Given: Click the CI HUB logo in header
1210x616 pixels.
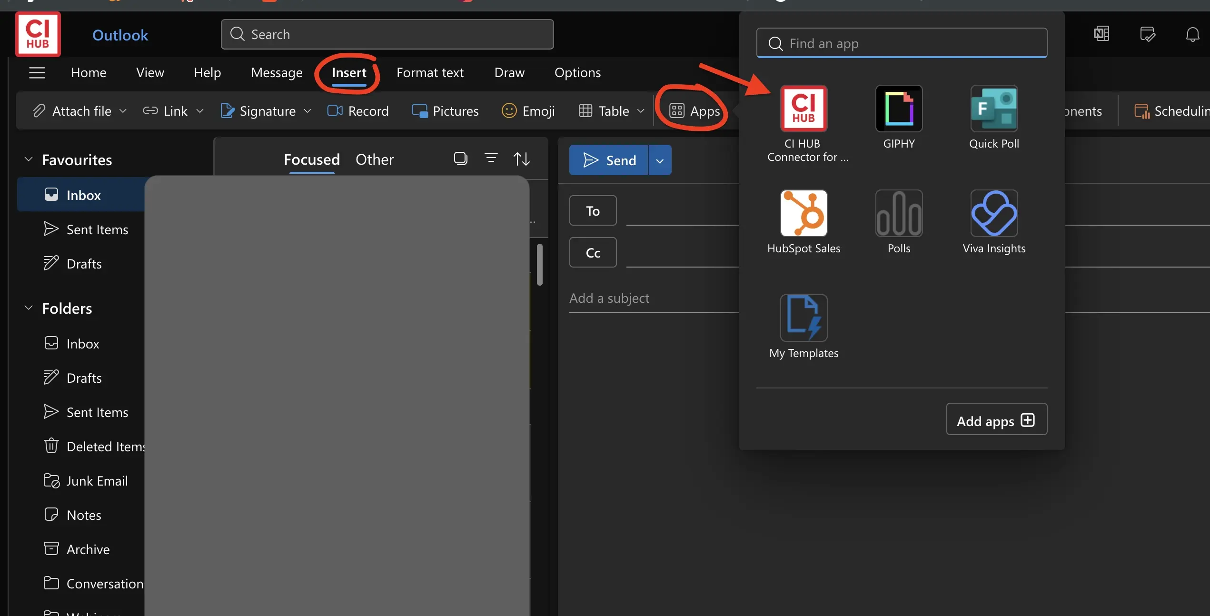Looking at the screenshot, I should [38, 34].
